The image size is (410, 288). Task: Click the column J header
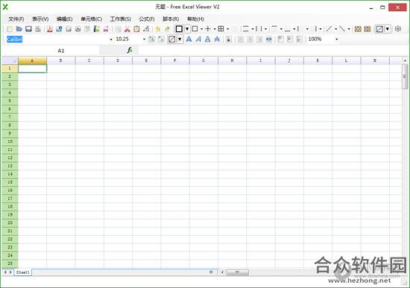tap(289, 60)
